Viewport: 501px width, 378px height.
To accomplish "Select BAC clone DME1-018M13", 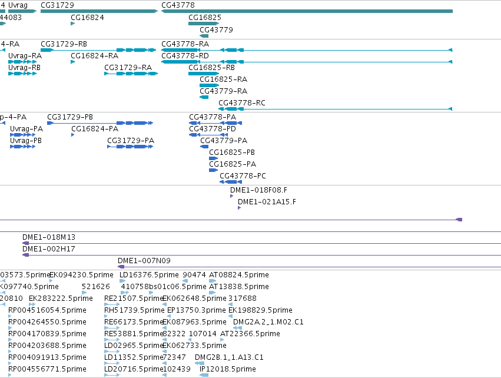I will pyautogui.click(x=261, y=244).
